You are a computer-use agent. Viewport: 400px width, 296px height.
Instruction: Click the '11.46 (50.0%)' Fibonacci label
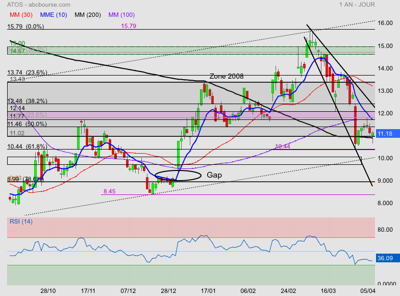coord(27,124)
